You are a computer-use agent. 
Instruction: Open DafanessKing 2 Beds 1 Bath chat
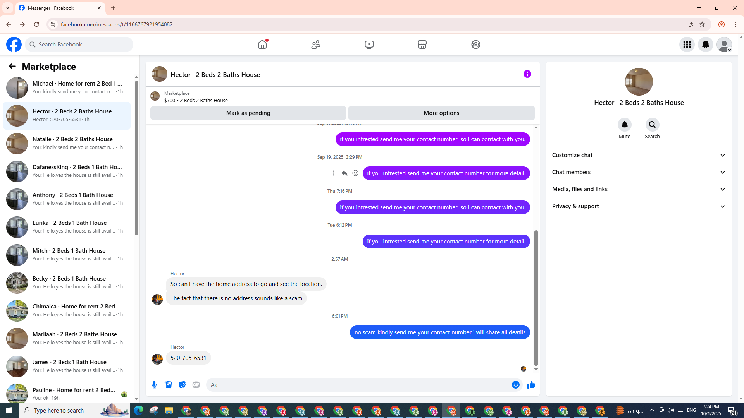pyautogui.click(x=67, y=171)
